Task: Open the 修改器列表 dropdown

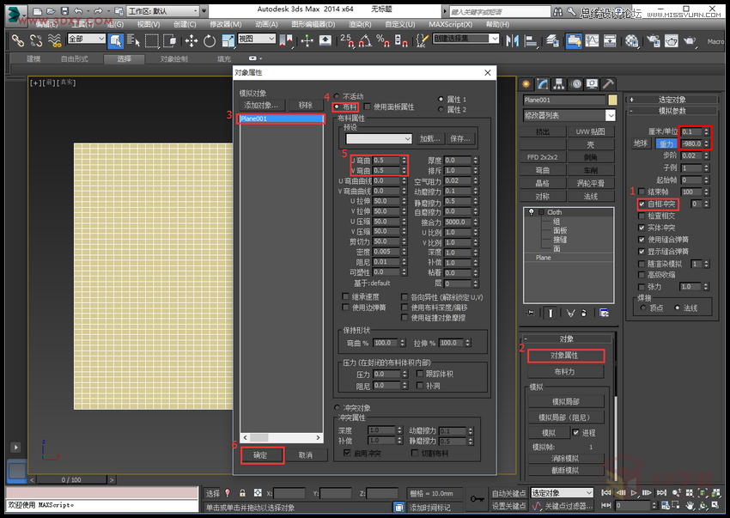Action: [569, 114]
